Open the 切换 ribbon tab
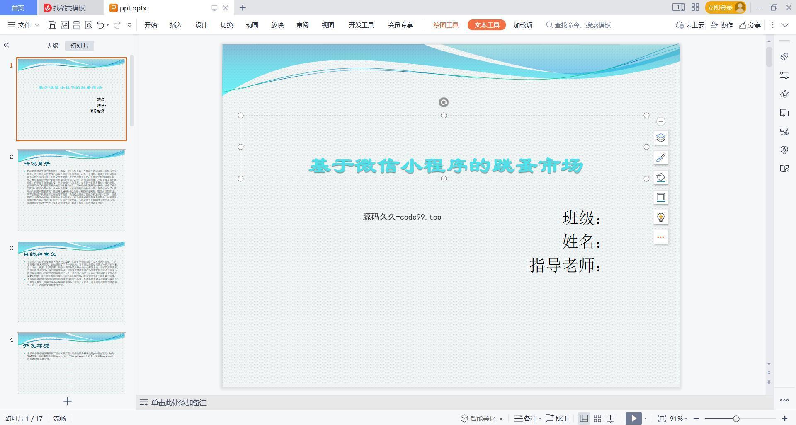This screenshot has width=796, height=425. coord(227,25)
